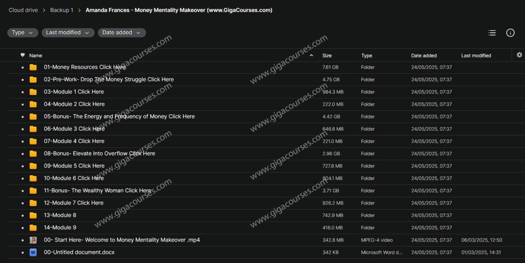Sort files by Size column header

click(327, 55)
